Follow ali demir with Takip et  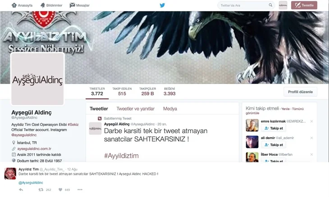click(x=274, y=145)
